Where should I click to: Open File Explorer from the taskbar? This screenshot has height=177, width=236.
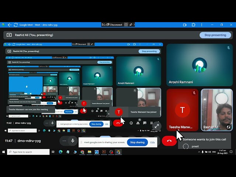pos(90,152)
